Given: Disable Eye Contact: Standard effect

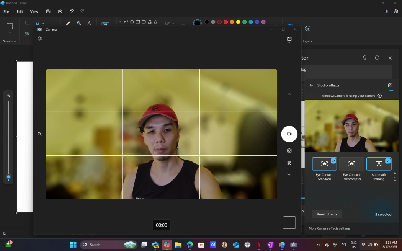Looking at the screenshot, I should pyautogui.click(x=324, y=164).
